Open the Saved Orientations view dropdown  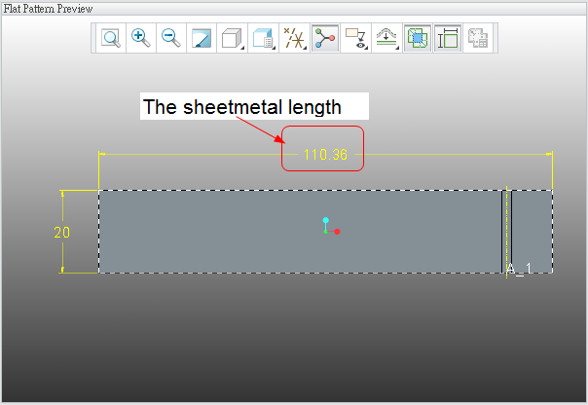263,38
